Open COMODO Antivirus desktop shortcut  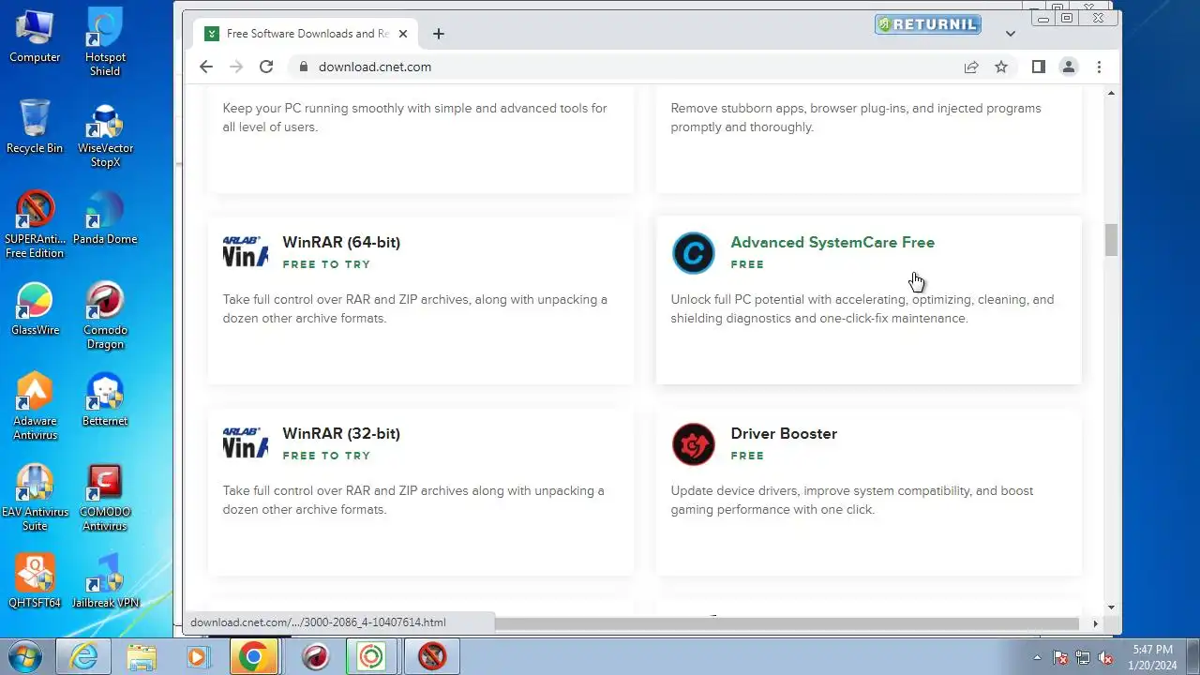click(x=105, y=498)
